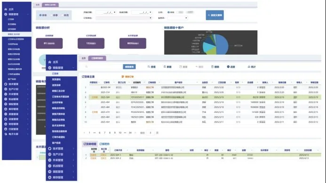Go to page 10 in the pagination

tap(120, 133)
